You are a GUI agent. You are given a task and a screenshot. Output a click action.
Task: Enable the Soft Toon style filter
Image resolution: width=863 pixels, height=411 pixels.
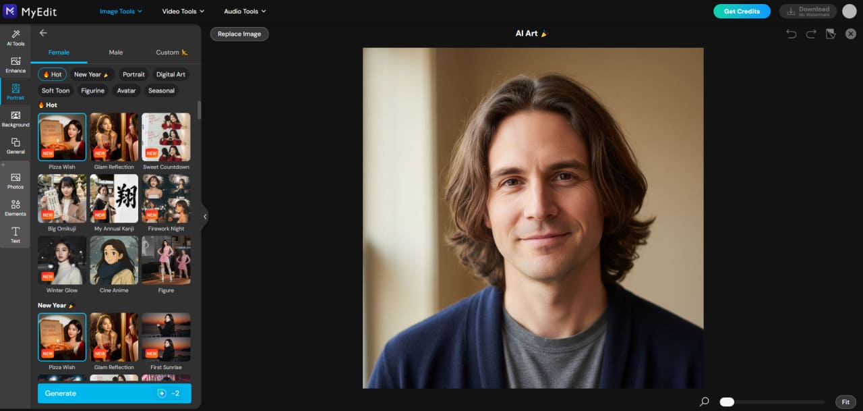(x=55, y=90)
